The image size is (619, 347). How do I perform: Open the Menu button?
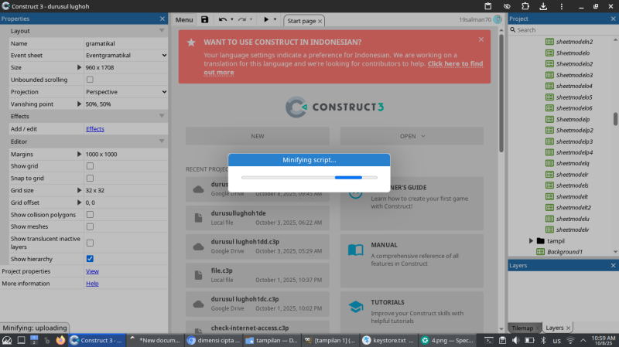184,19
